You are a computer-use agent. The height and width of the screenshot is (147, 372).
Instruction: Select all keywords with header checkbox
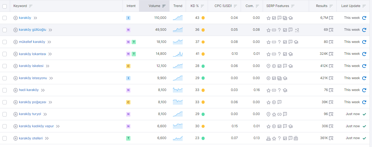coord(5,6)
